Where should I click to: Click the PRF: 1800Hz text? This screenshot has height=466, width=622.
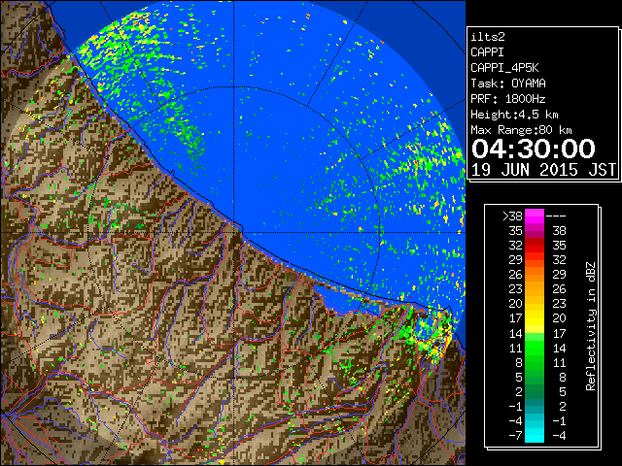point(508,99)
